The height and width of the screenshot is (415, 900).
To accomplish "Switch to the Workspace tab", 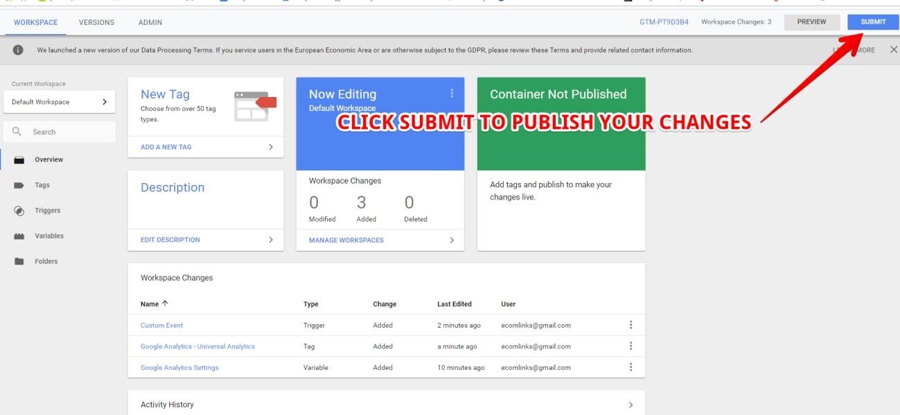I will tap(36, 22).
